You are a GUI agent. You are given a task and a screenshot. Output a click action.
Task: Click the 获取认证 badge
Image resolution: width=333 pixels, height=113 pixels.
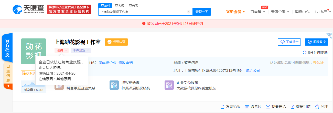[x=28, y=73]
